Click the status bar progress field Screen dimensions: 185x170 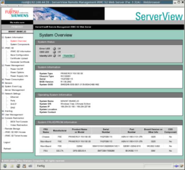tap(158, 166)
